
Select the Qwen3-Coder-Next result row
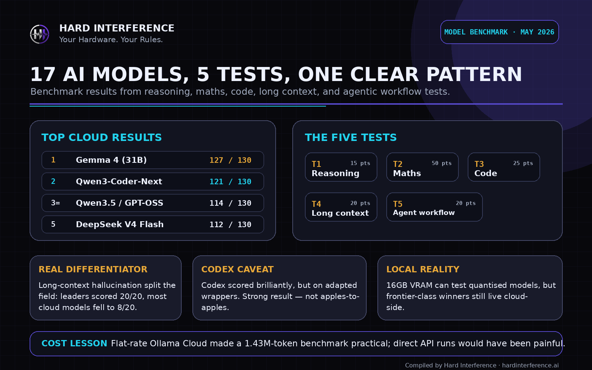153,182
